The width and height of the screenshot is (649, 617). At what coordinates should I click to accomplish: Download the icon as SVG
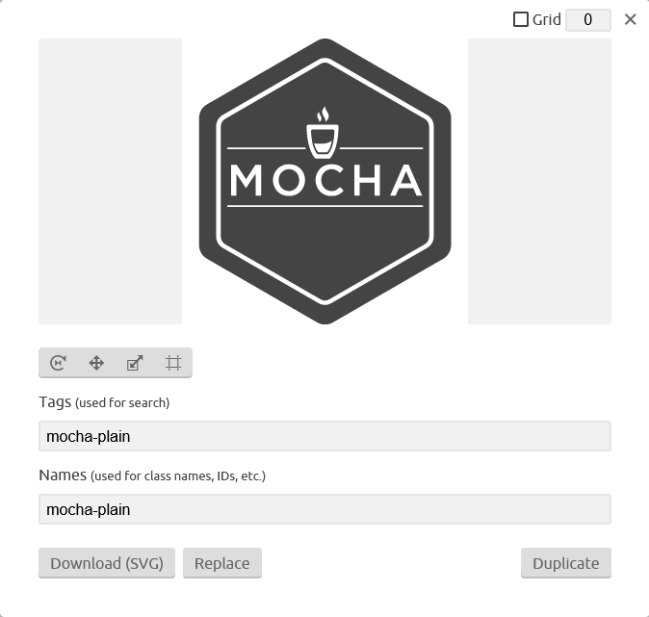pos(107,563)
